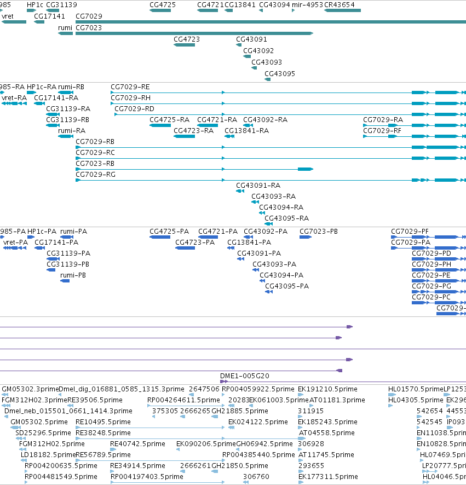Select the CG13841-RA transcript label
466x485 pixels.
[246, 130]
